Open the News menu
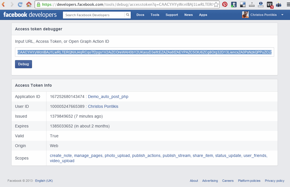The image size is (290, 187). pyautogui.click(x=188, y=15)
